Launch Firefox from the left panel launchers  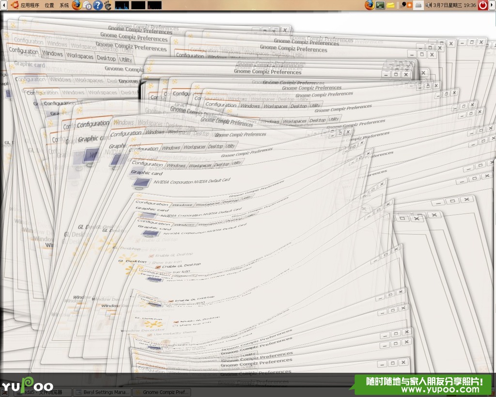77,5
